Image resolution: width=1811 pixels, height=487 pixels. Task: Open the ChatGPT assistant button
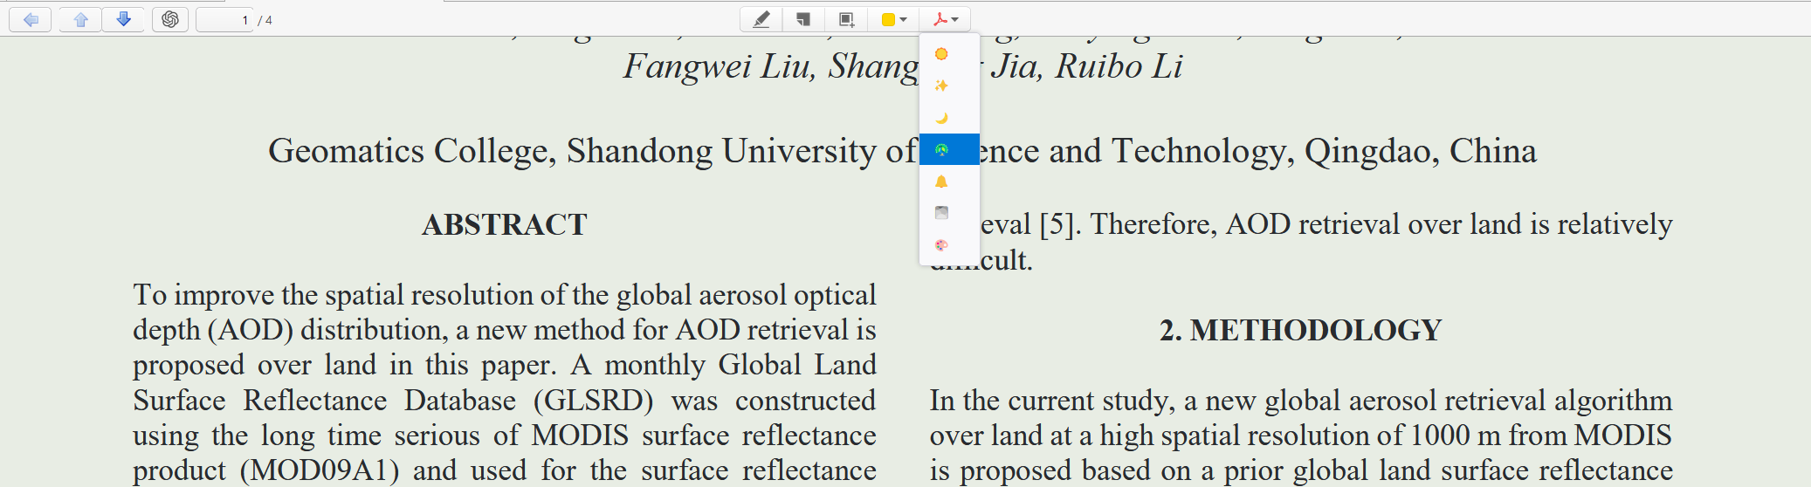(170, 19)
